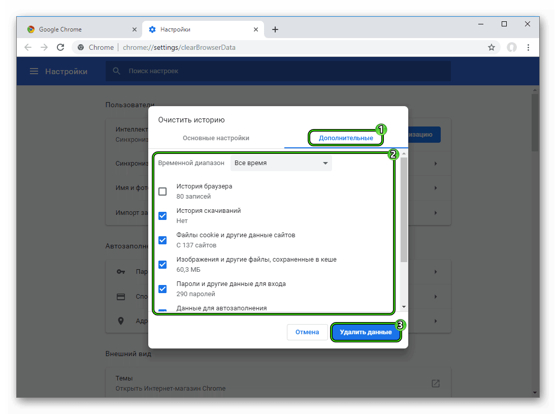
Task: Open the Все время time range dropdown
Action: pos(281,163)
